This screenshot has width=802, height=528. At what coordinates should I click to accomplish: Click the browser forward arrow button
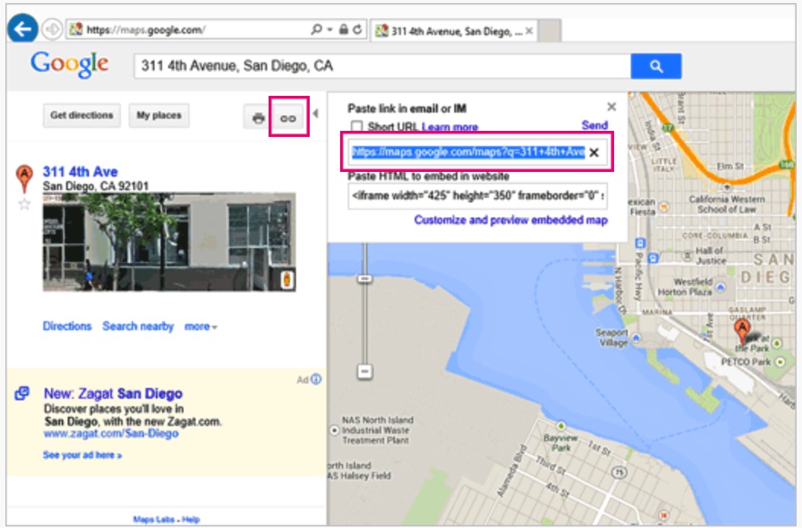52,29
